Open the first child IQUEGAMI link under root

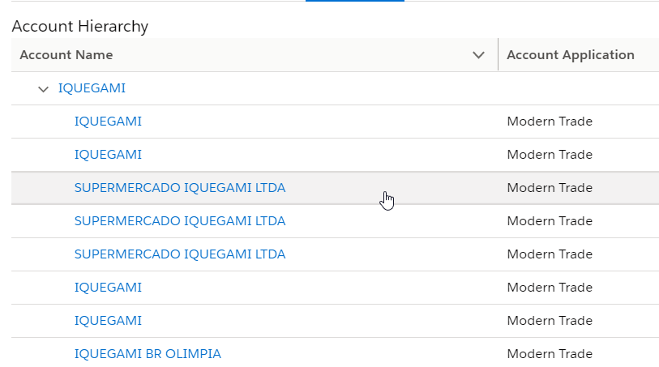pyautogui.click(x=108, y=122)
